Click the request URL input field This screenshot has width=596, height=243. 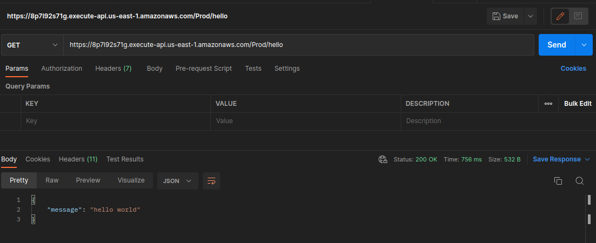pos(297,45)
